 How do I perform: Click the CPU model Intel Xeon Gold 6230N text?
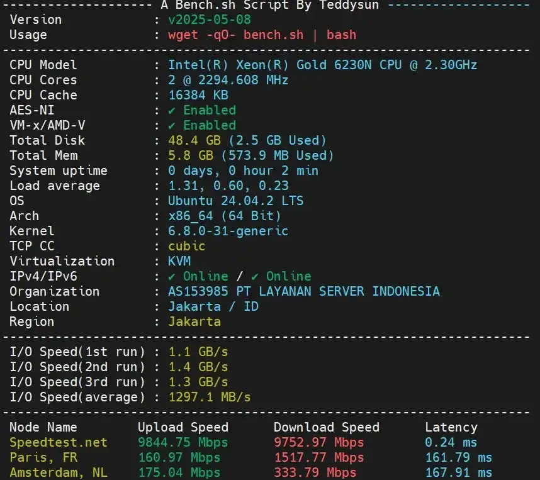pyautogui.click(x=322, y=65)
